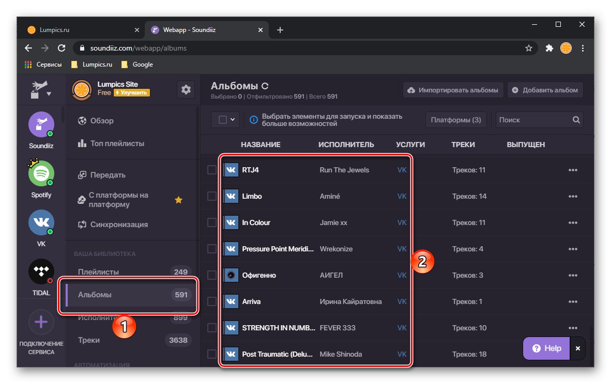Check the Pressure Point Meridian checkbox
The height and width of the screenshot is (384, 611).
pos(211,249)
